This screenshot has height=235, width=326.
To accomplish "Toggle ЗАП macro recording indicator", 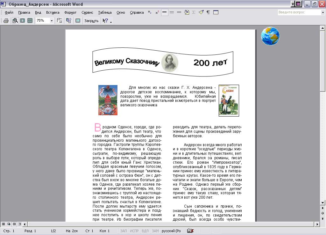I will 124,231.
